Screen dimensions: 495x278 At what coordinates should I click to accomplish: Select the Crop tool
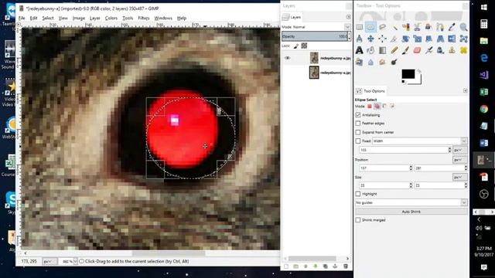coord(394,39)
